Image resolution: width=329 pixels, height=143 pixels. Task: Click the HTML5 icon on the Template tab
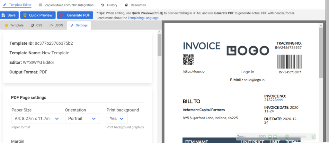click(x=6, y=25)
